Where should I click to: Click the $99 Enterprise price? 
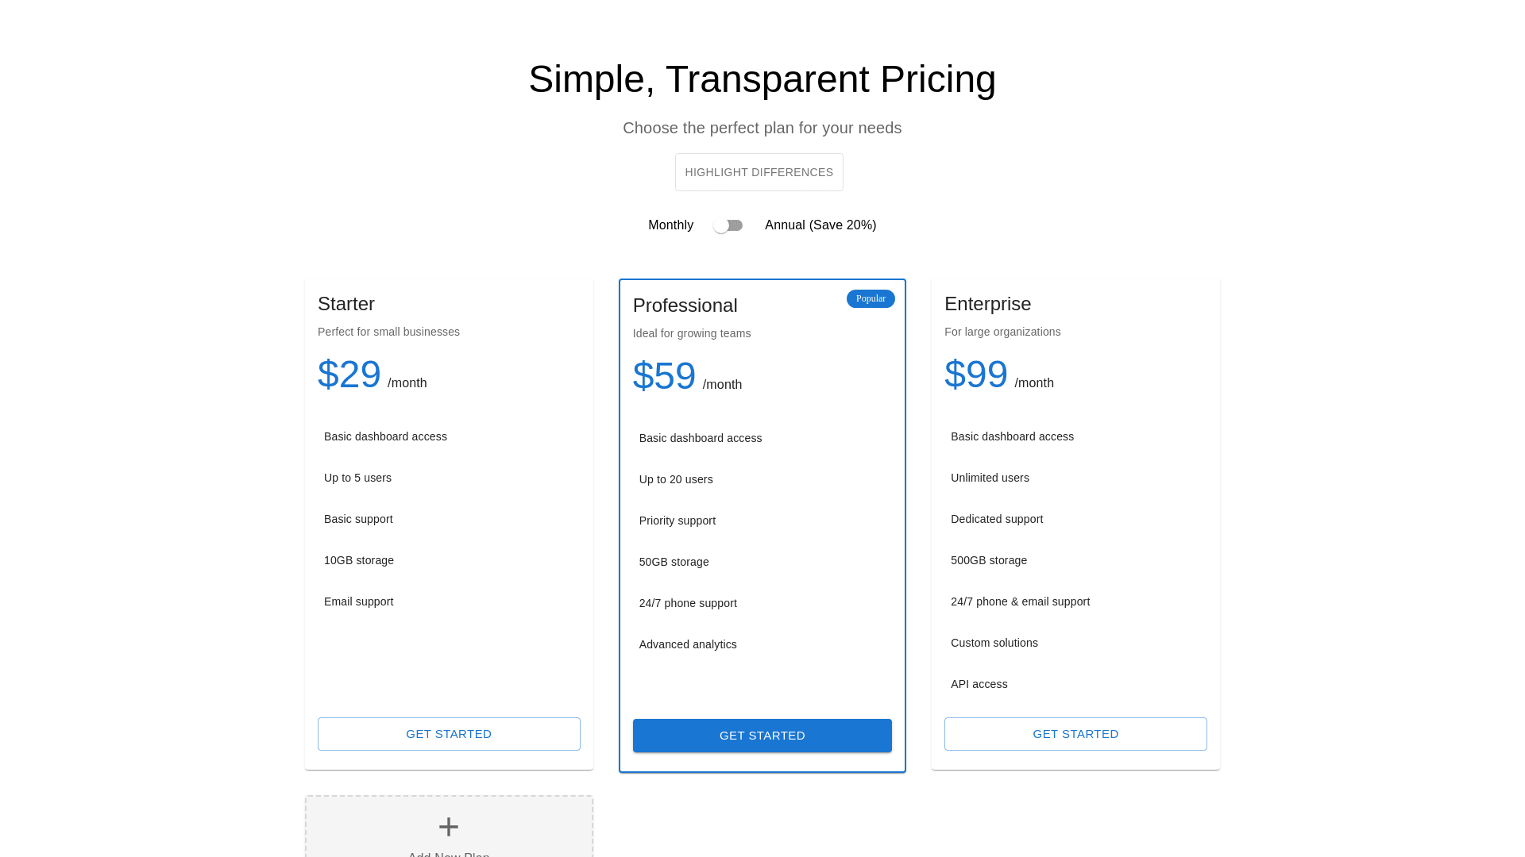coord(976,375)
